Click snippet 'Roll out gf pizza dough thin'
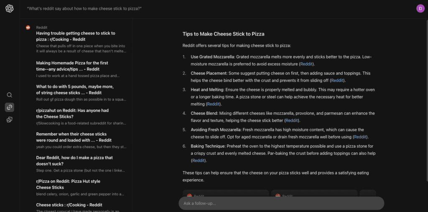This screenshot has width=428, height=212. tap(81, 99)
